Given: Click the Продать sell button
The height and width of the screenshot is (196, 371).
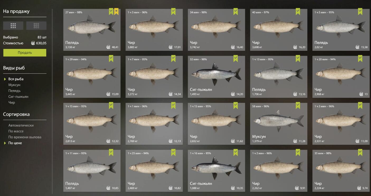Looking at the screenshot, I should pos(25,53).
